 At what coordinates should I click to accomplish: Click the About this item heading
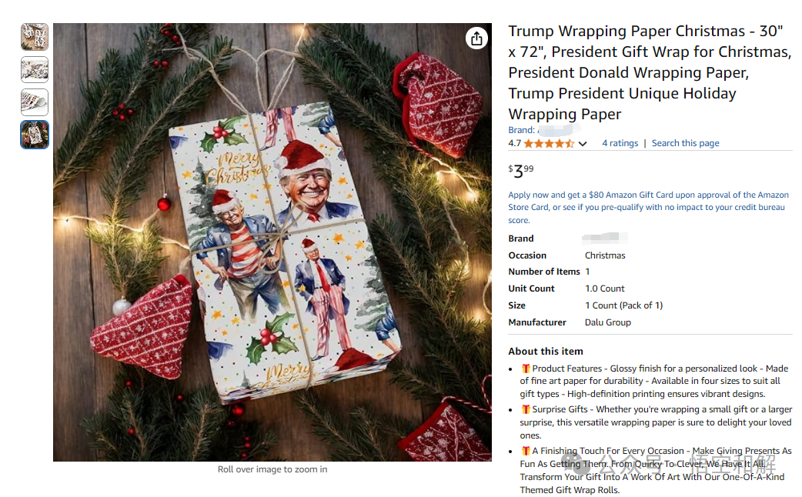click(x=545, y=352)
